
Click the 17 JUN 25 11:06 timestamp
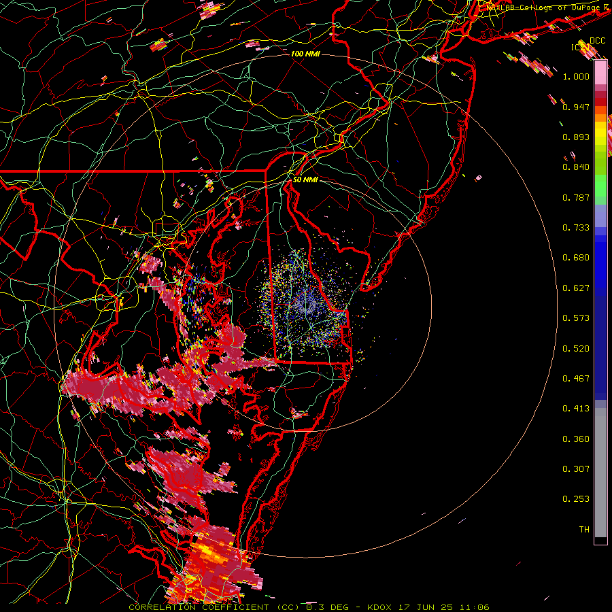[443, 607]
